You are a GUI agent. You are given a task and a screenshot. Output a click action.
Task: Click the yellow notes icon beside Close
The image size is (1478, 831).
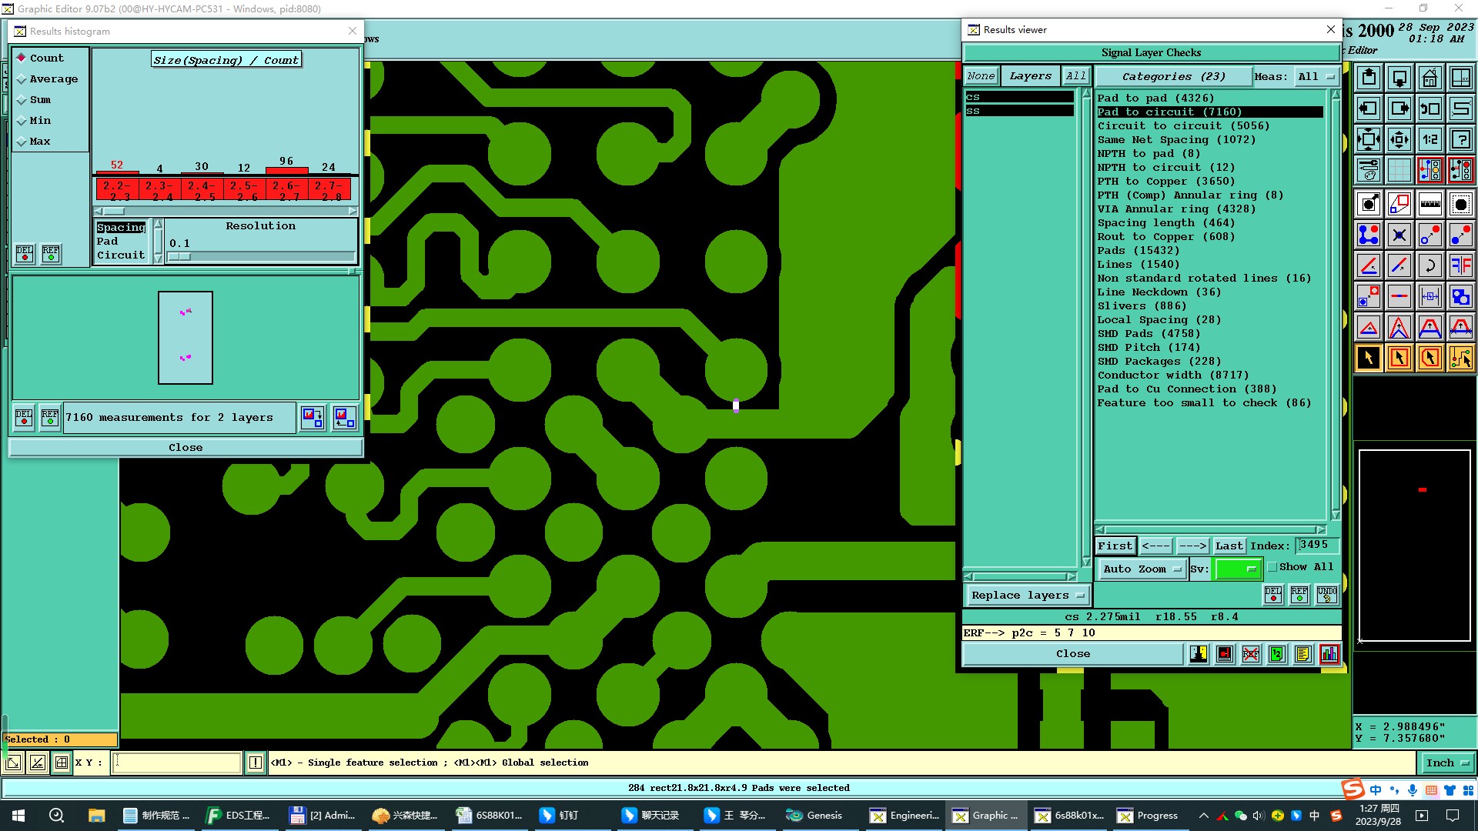[1302, 654]
